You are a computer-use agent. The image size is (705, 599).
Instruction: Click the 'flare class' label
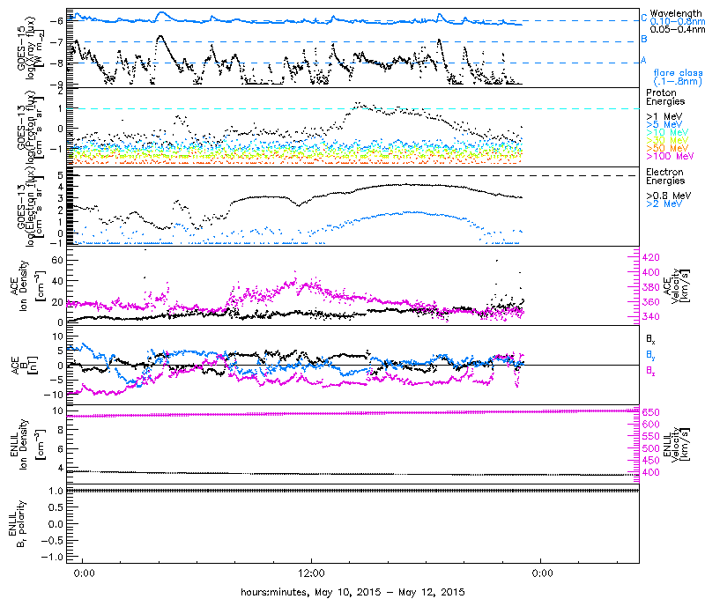coord(678,73)
